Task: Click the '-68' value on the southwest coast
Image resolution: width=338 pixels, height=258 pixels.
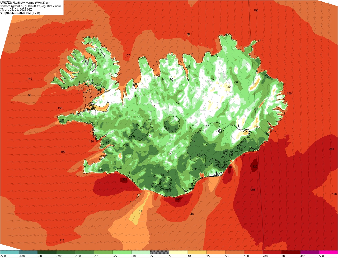Action: click(x=100, y=170)
